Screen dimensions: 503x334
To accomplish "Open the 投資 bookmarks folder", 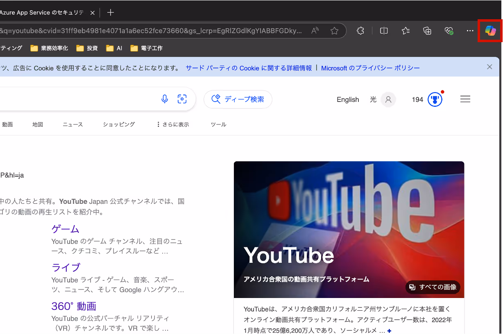I will (87, 48).
